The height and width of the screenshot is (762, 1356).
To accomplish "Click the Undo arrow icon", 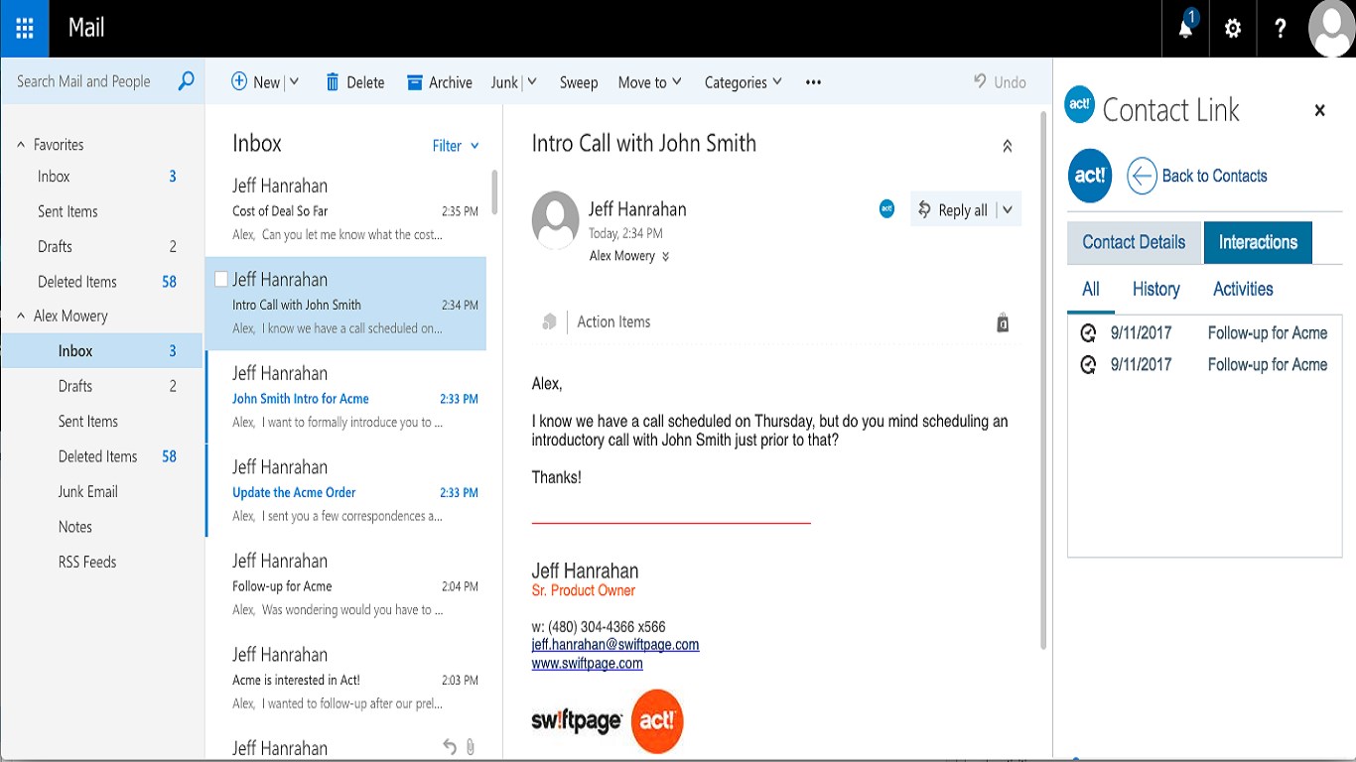I will [x=980, y=81].
